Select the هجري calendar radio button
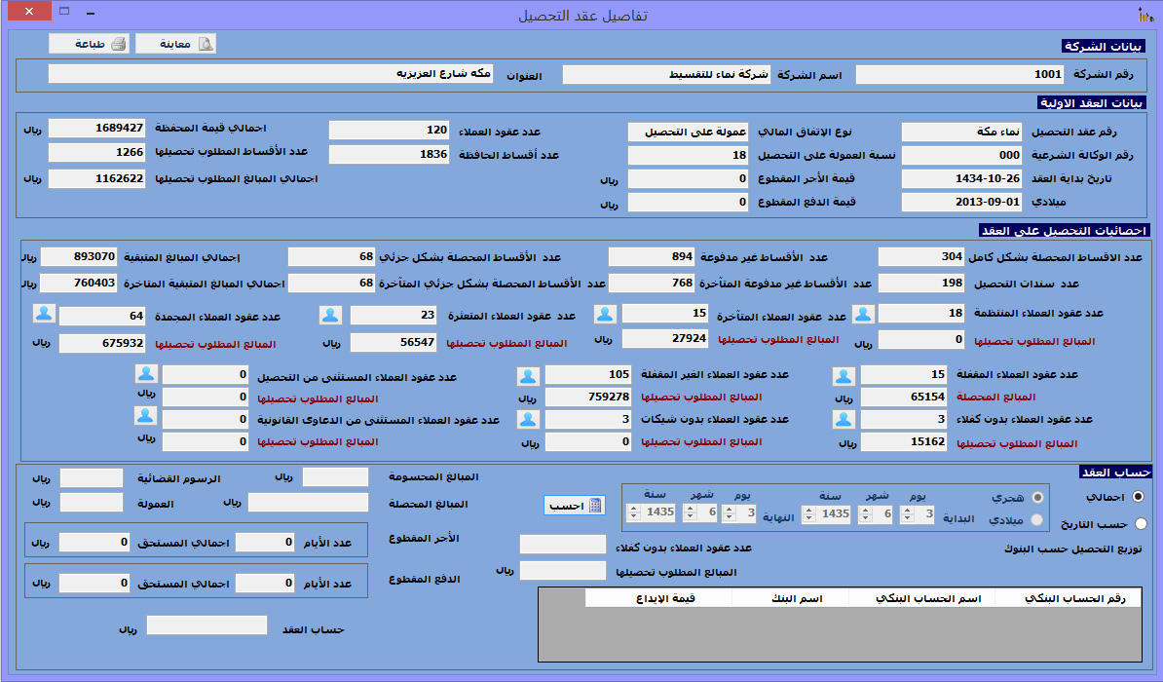 (1036, 497)
